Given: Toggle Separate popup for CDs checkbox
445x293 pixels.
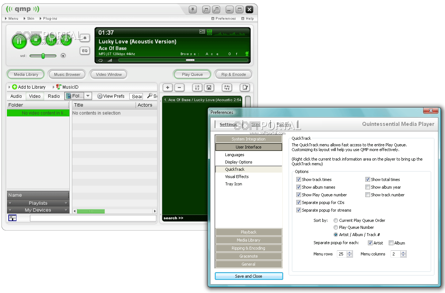Looking at the screenshot, I should [x=298, y=203].
